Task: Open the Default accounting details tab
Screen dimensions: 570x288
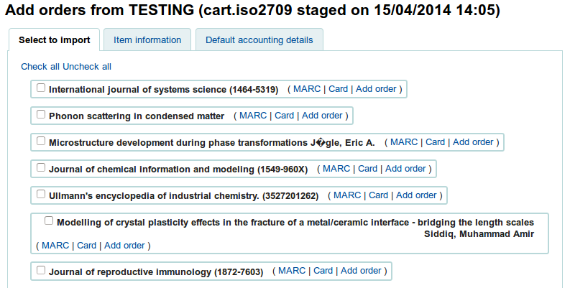Action: coord(259,40)
